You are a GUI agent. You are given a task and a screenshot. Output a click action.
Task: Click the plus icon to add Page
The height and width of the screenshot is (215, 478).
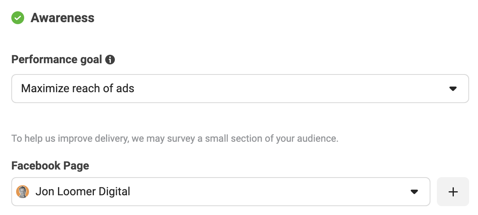point(453,192)
